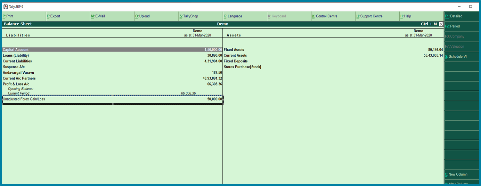Select the Capital Account row
This screenshot has height=186, width=481.
(112, 50)
